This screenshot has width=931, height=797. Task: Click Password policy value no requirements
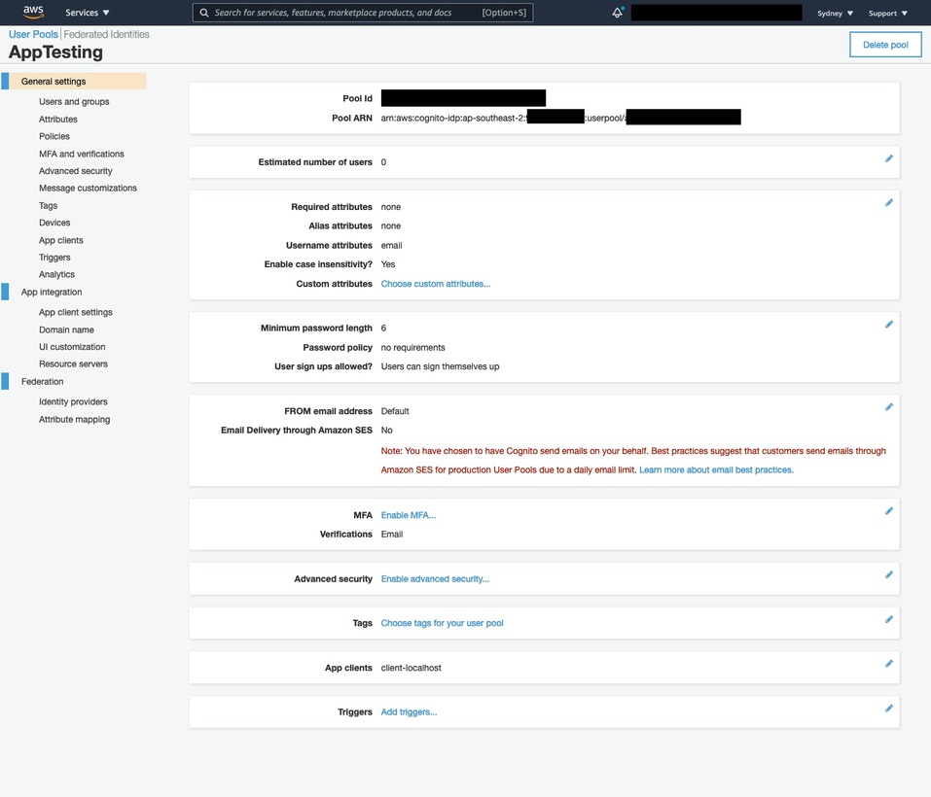412,348
